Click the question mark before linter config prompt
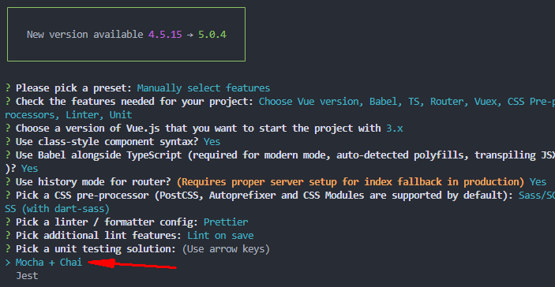This screenshot has width=555, height=287. (8, 222)
